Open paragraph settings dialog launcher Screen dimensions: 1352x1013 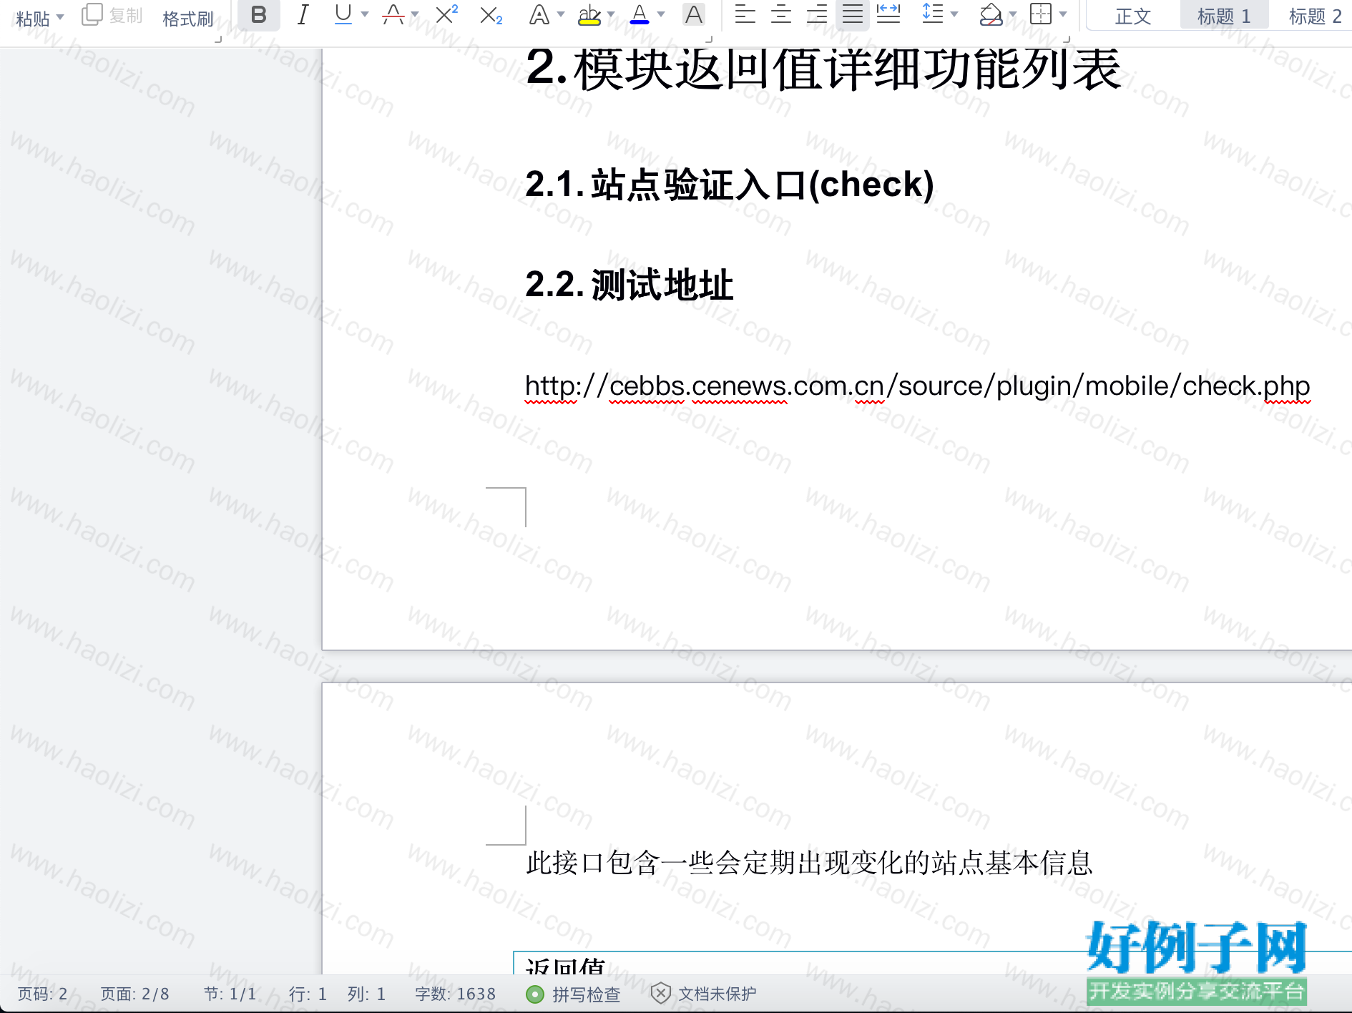click(1067, 39)
